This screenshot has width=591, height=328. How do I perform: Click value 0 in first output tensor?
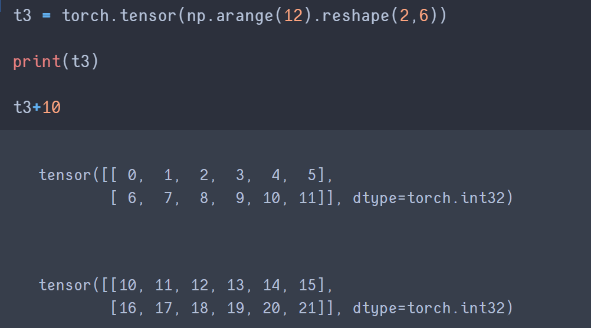coord(132,175)
